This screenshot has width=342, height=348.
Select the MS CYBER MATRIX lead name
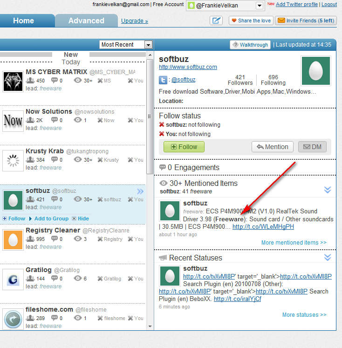[56, 72]
